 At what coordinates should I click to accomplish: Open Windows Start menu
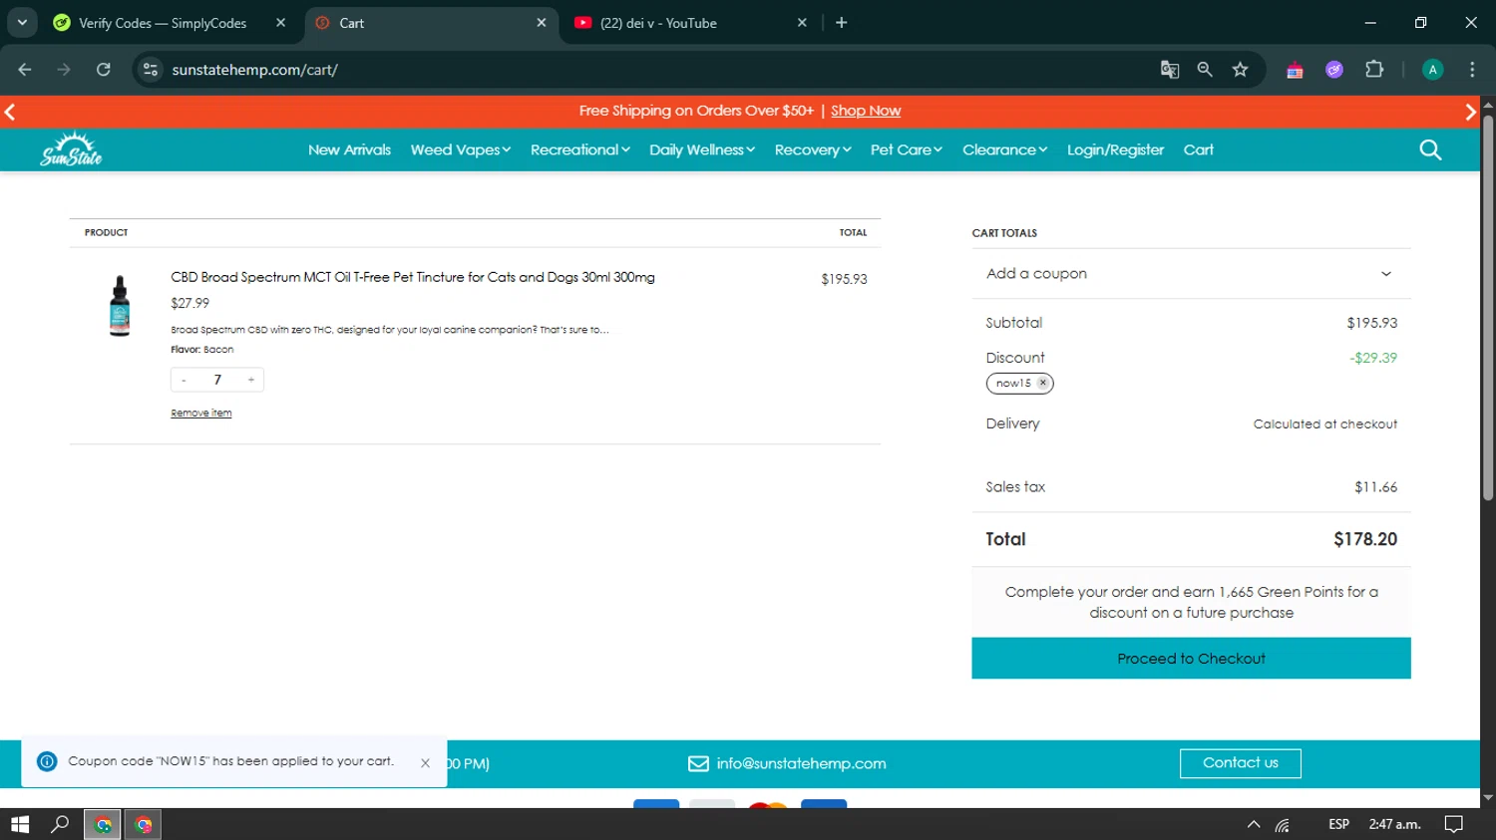pos(20,824)
